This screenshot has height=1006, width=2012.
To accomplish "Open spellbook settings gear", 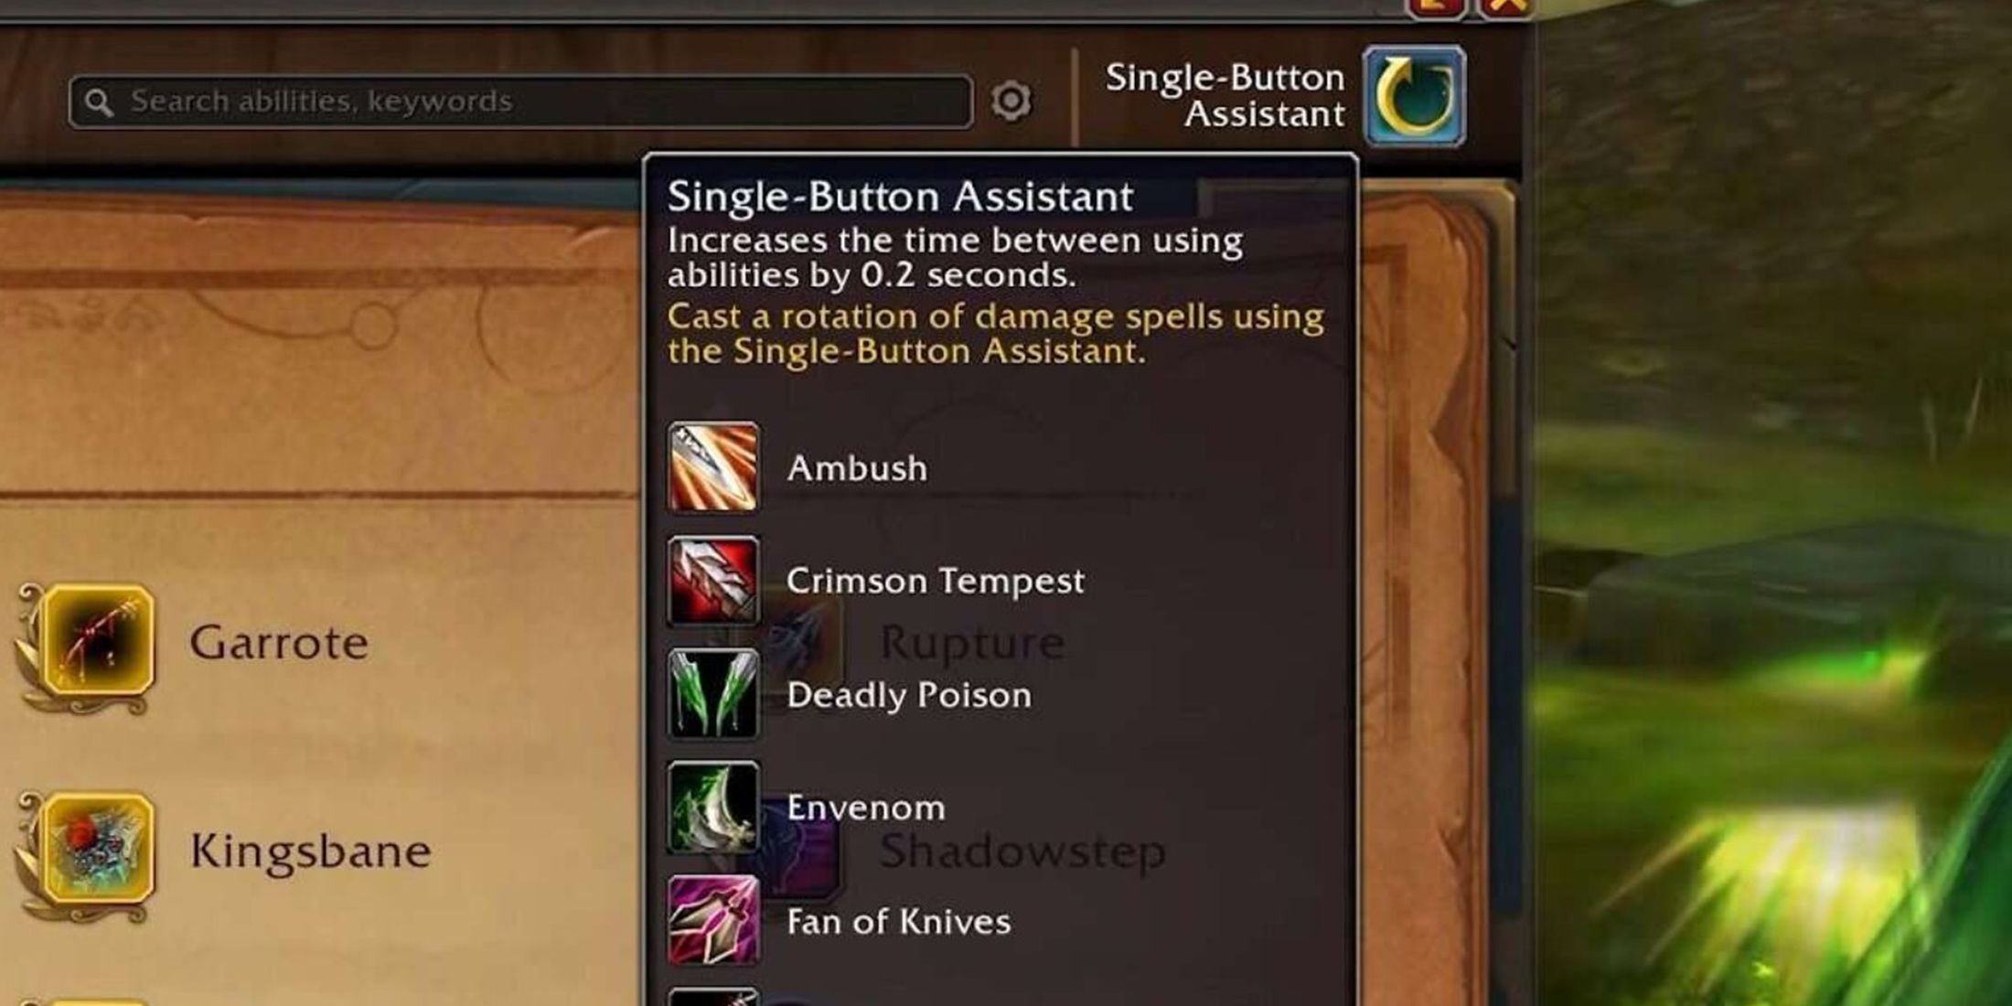I will (x=1011, y=101).
